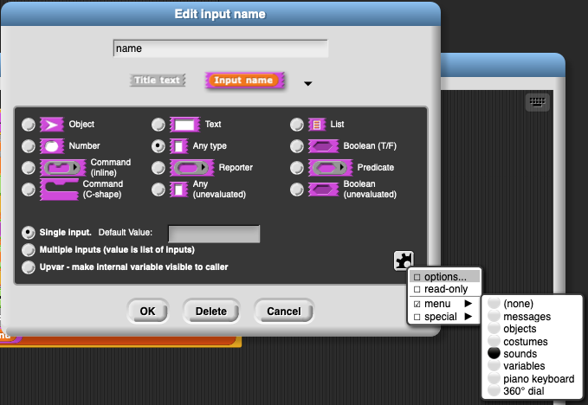Open the options... menu entry
The width and height of the screenshot is (588, 405).
pos(444,277)
